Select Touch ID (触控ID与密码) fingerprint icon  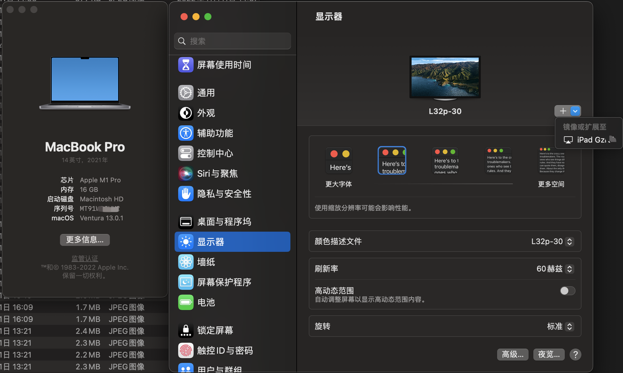[x=186, y=350]
